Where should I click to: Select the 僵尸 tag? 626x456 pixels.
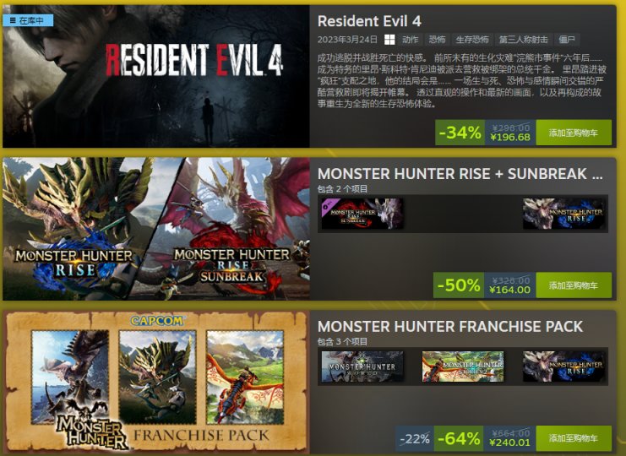567,40
